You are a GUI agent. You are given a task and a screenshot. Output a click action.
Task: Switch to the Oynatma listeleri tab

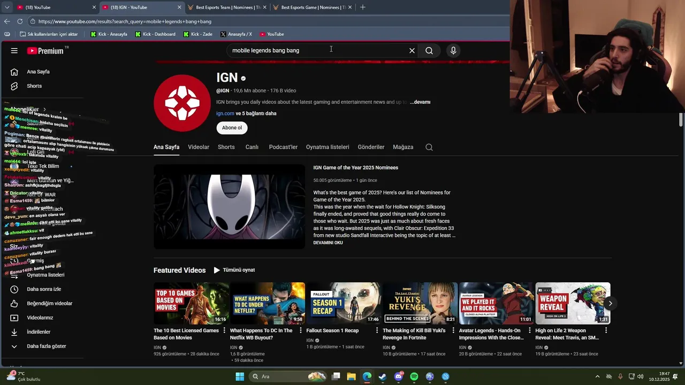tap(328, 147)
